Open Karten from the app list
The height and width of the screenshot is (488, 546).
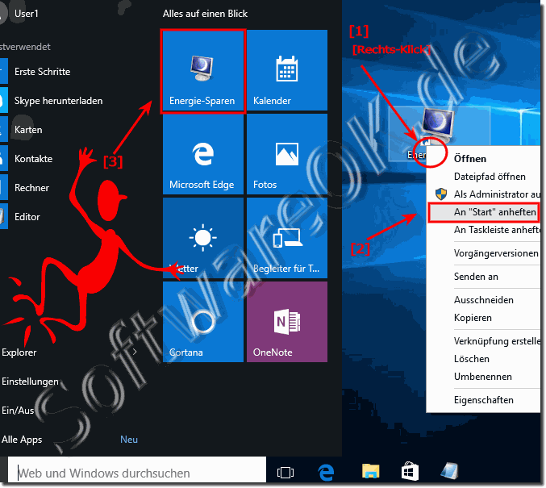(28, 130)
